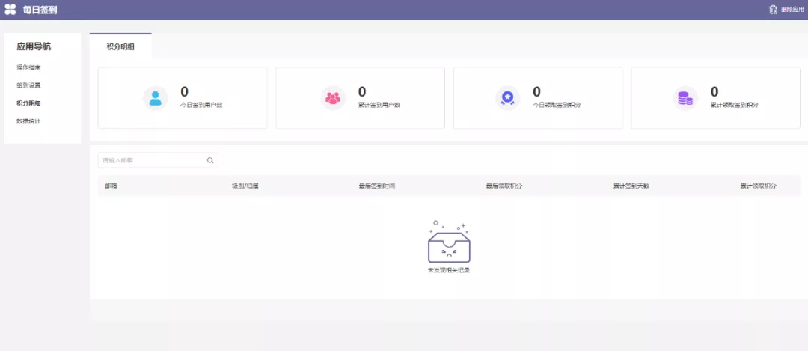Open 签到设置 in the sidebar

28,85
